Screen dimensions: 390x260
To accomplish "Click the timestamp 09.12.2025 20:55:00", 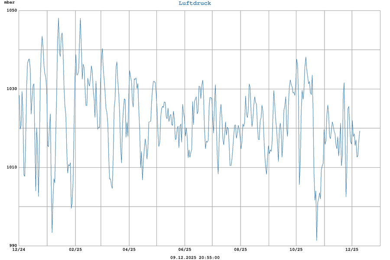I will point(195,257).
